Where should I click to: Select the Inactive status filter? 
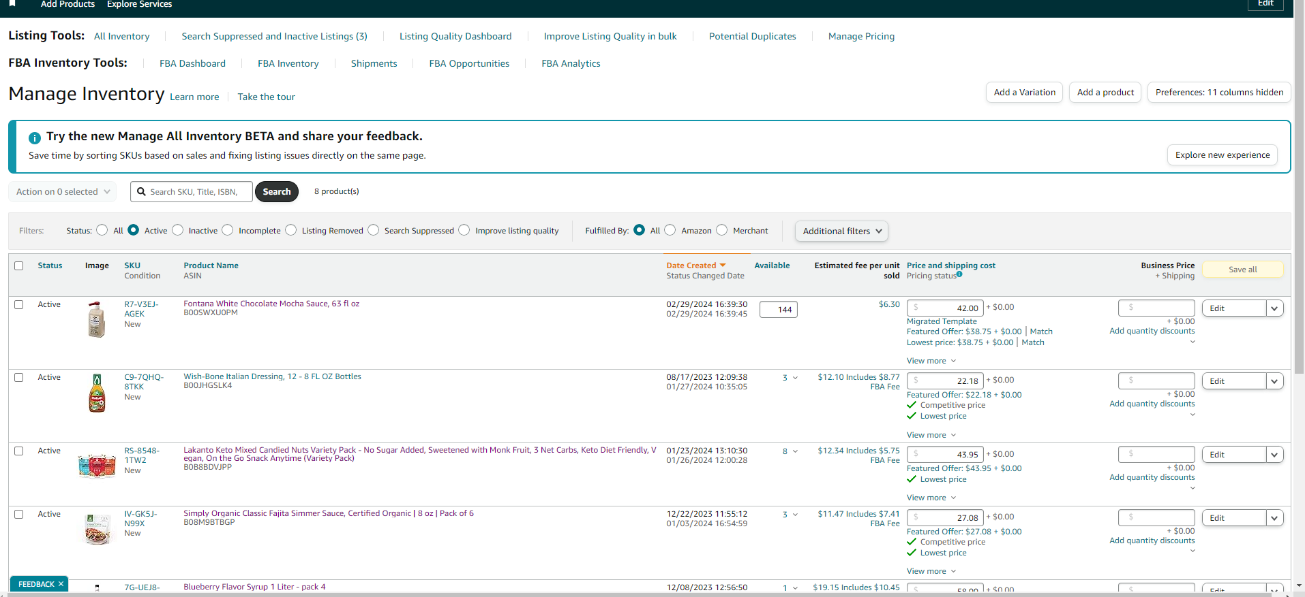coord(178,230)
